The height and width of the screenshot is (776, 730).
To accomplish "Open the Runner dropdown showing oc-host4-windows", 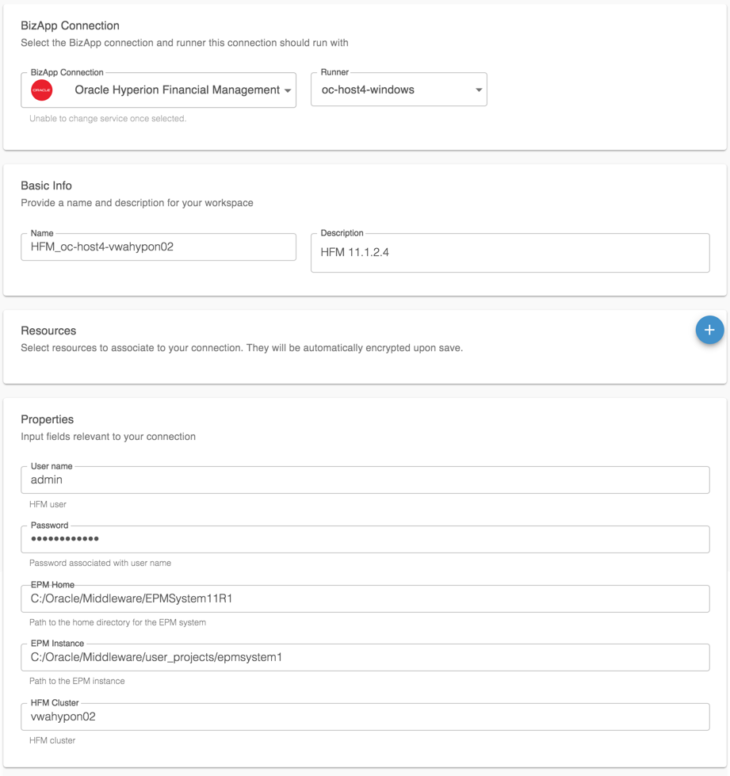I will [x=399, y=90].
